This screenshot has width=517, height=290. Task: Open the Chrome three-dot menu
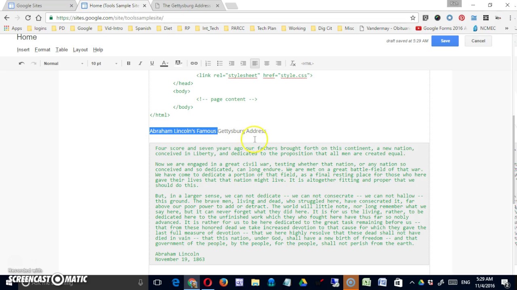pyautogui.click(x=510, y=18)
